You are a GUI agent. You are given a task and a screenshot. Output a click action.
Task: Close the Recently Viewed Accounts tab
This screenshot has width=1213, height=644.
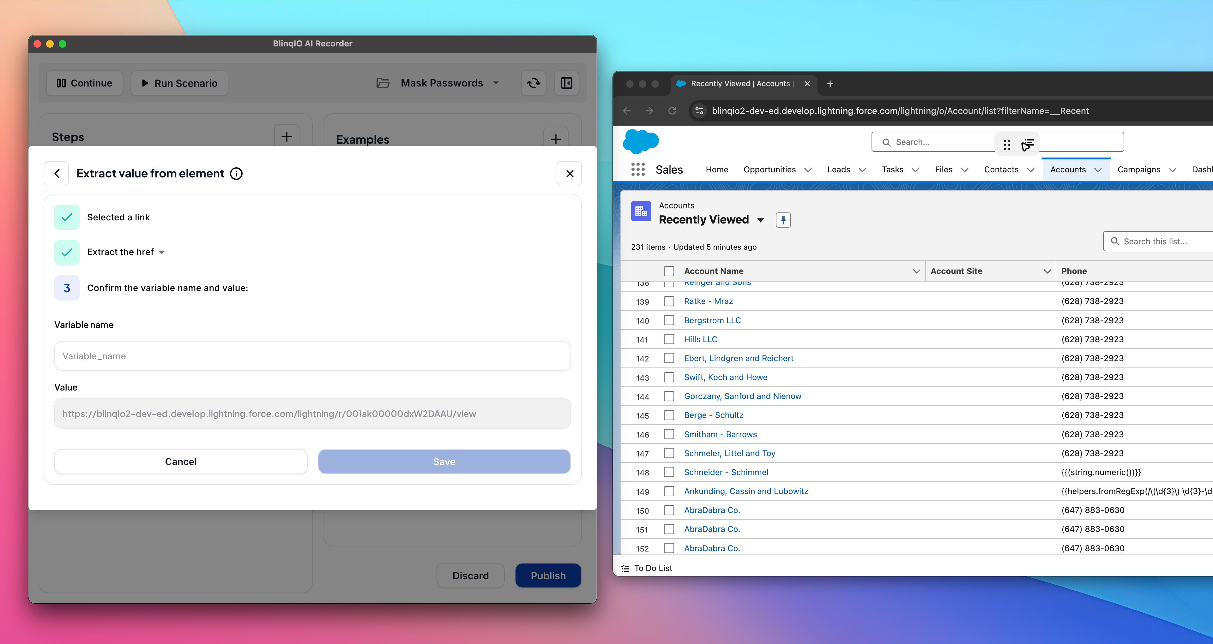click(807, 84)
